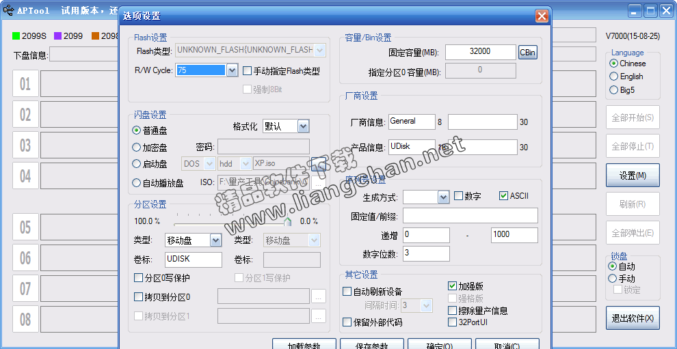This screenshot has width=677, height=349.
Task: Open the R/W Cycle dropdown
Action: tap(232, 70)
